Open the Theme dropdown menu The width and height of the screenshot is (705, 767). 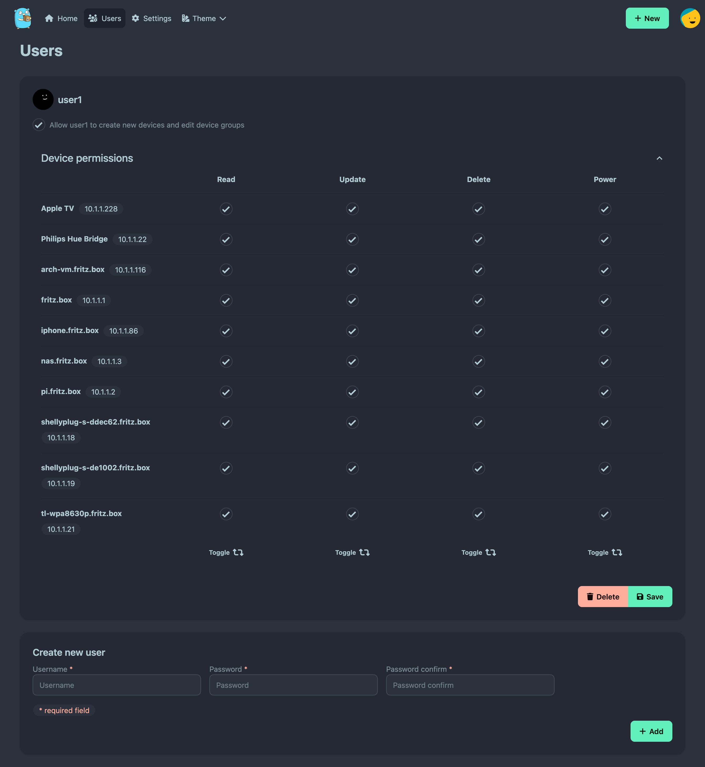coord(204,18)
